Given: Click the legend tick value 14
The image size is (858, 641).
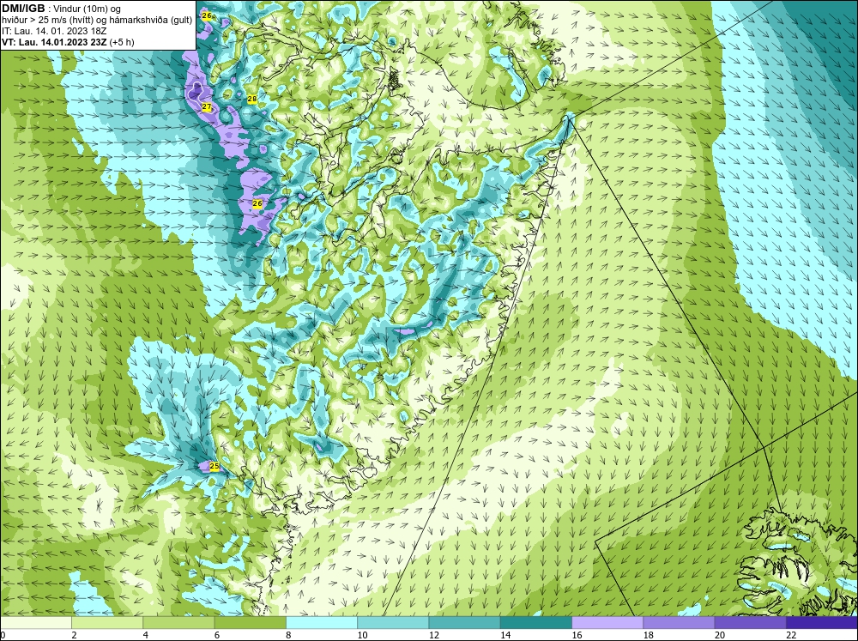Looking at the screenshot, I should click(505, 635).
